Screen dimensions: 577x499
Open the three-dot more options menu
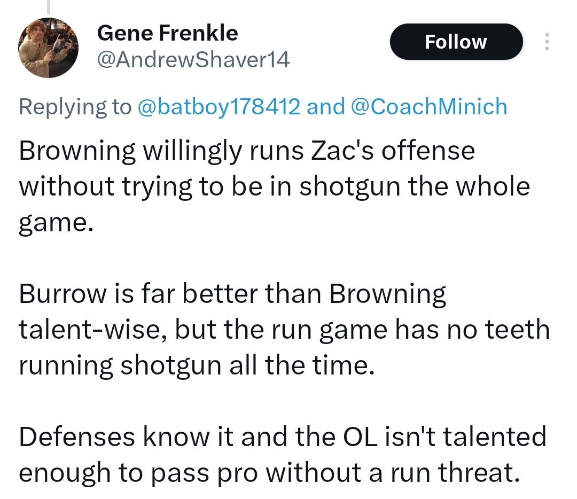click(546, 42)
